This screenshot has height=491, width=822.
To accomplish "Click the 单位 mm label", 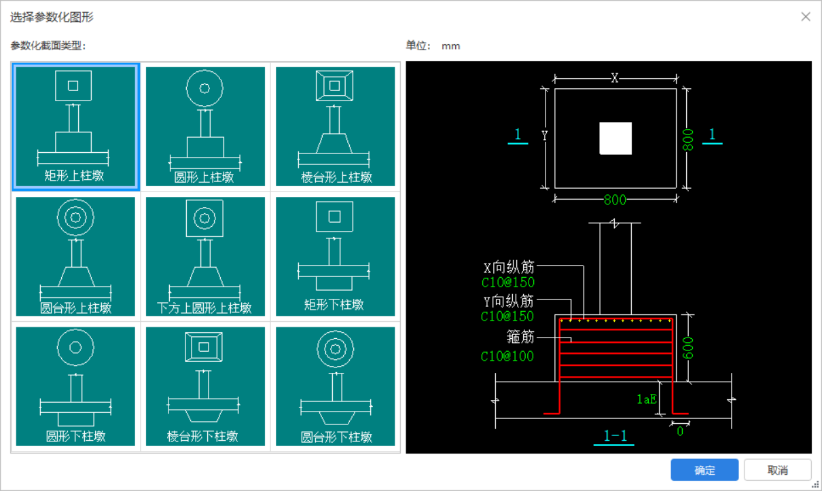I will point(433,46).
